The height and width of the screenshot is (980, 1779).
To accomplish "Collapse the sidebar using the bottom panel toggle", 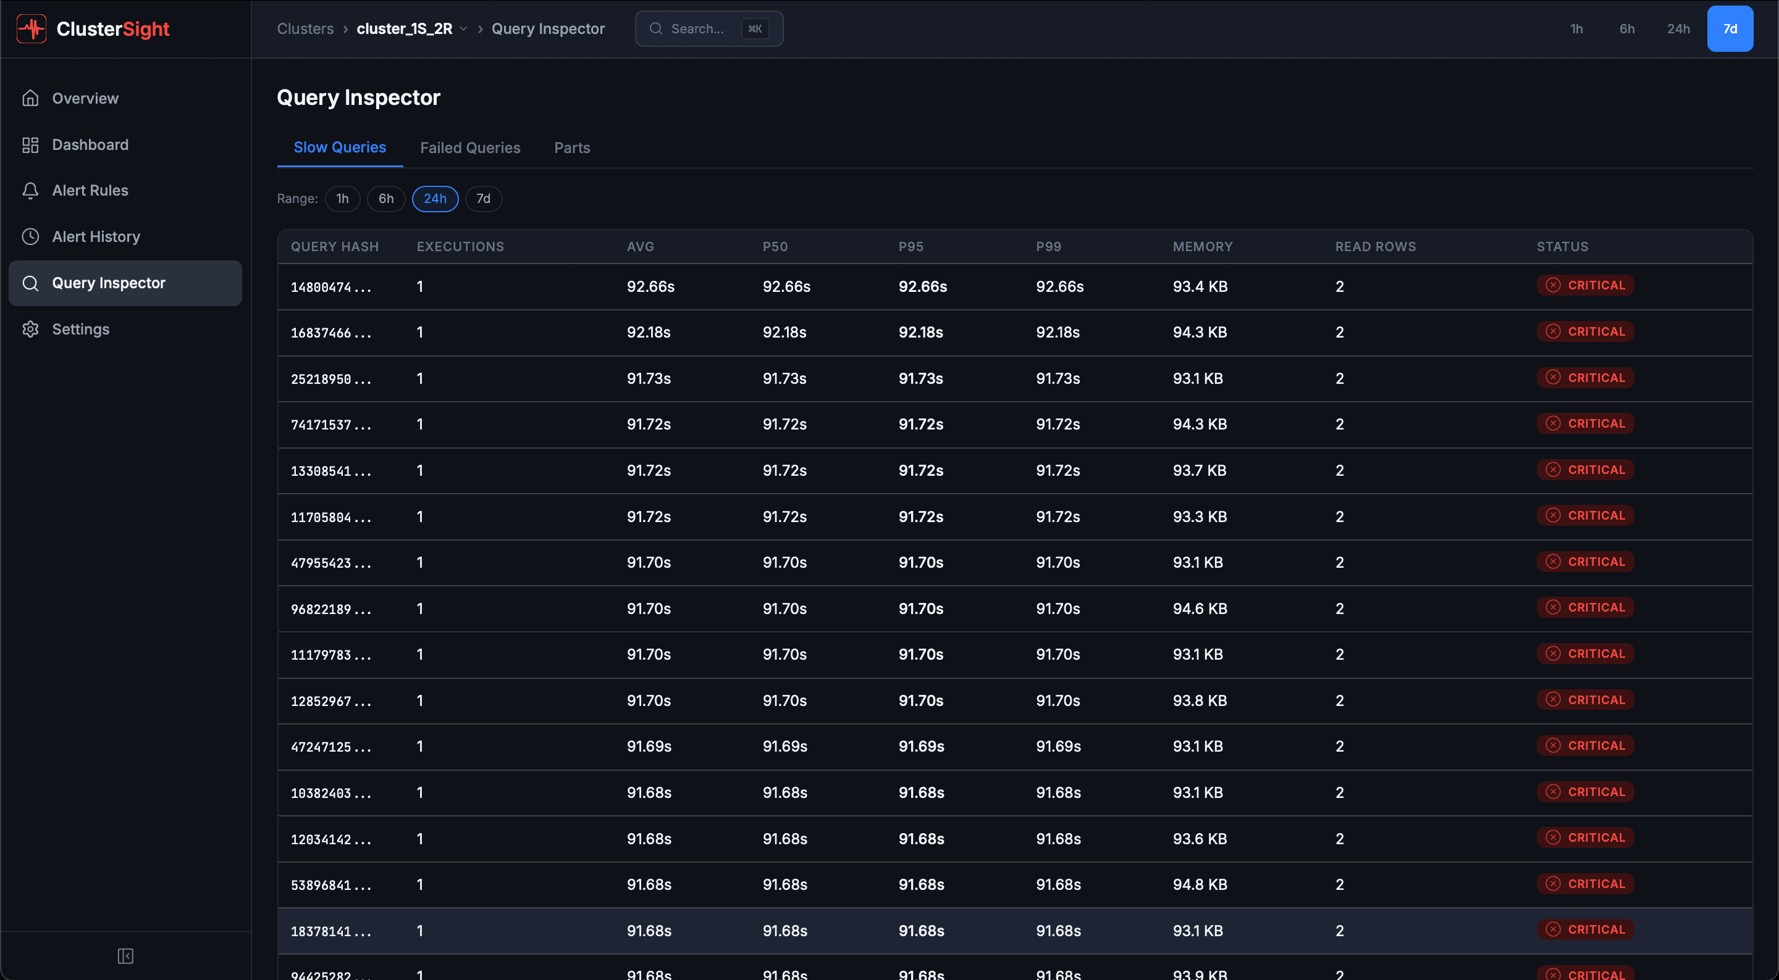I will pos(125,957).
